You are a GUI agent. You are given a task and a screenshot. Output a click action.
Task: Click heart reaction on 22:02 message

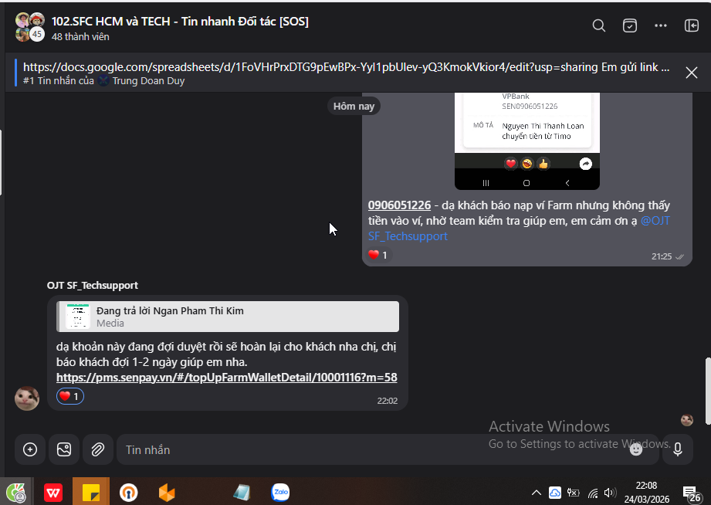click(x=69, y=396)
